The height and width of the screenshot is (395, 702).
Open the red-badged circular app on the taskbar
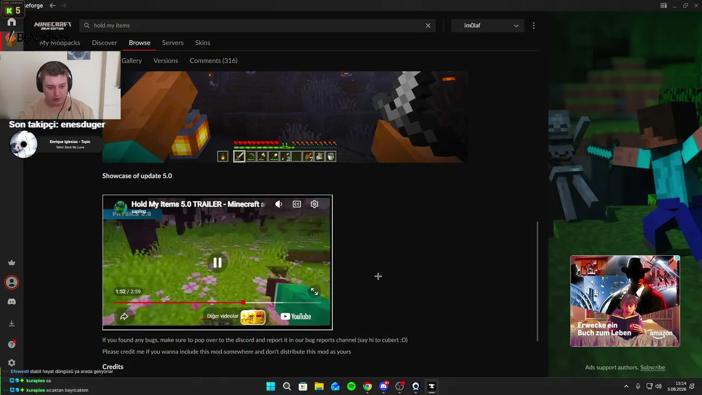pyautogui.click(x=400, y=386)
